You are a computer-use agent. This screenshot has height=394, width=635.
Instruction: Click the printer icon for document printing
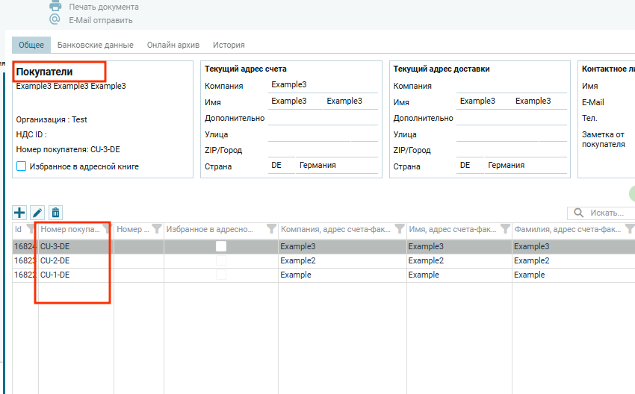pyautogui.click(x=55, y=6)
